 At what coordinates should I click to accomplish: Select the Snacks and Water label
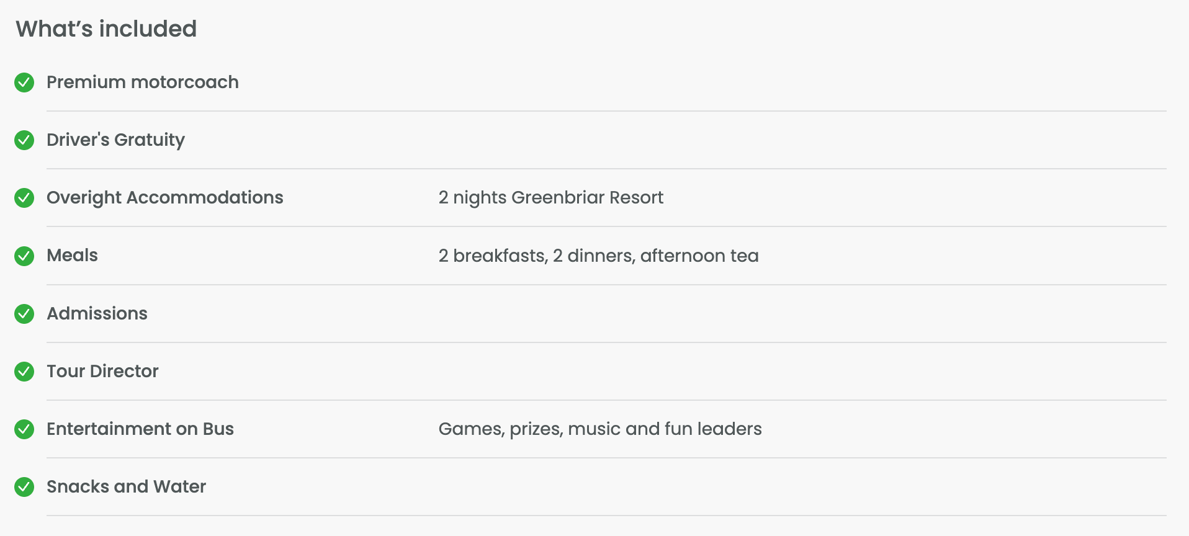pyautogui.click(x=126, y=486)
